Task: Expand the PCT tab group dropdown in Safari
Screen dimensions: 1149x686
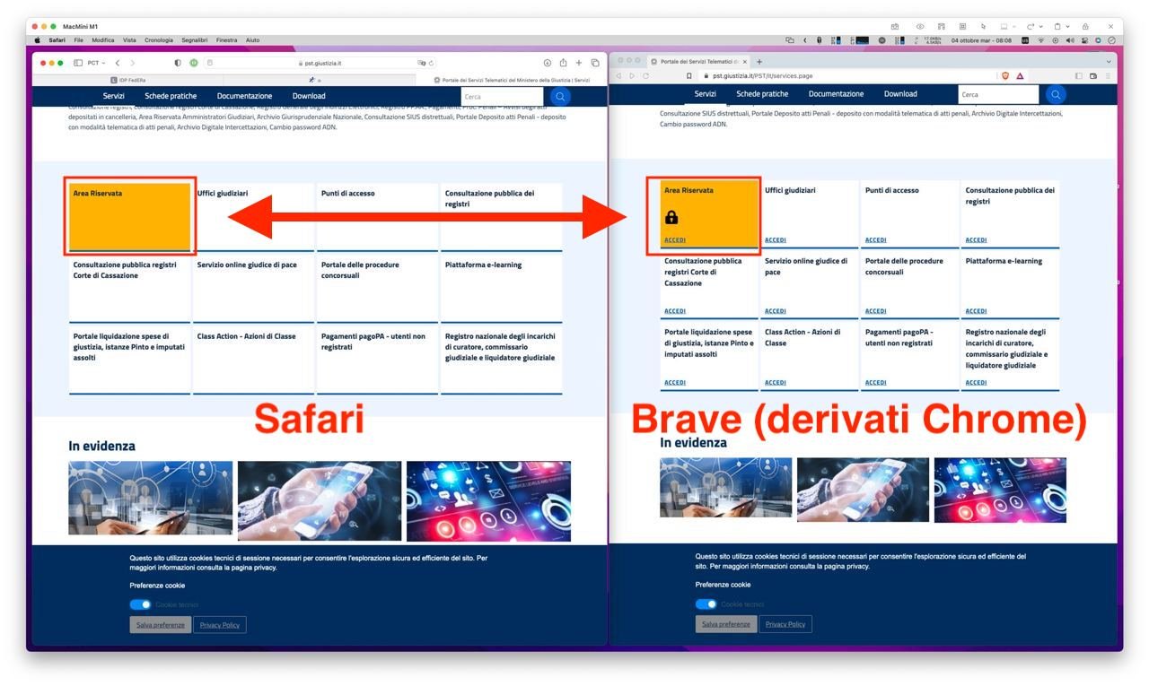Action: pyautogui.click(x=96, y=63)
